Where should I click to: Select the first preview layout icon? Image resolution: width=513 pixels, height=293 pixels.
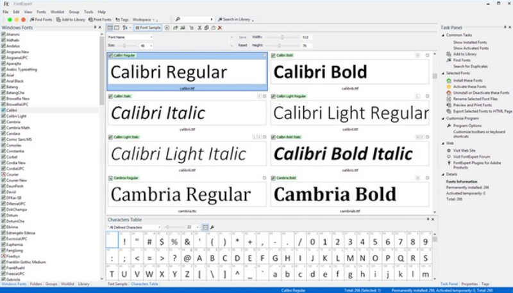[x=110, y=28]
